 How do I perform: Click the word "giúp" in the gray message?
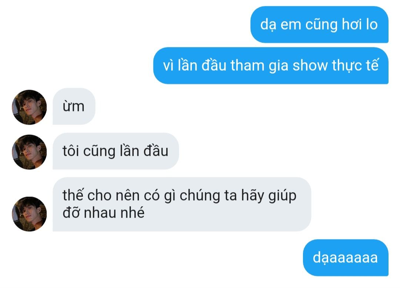coord(282,196)
